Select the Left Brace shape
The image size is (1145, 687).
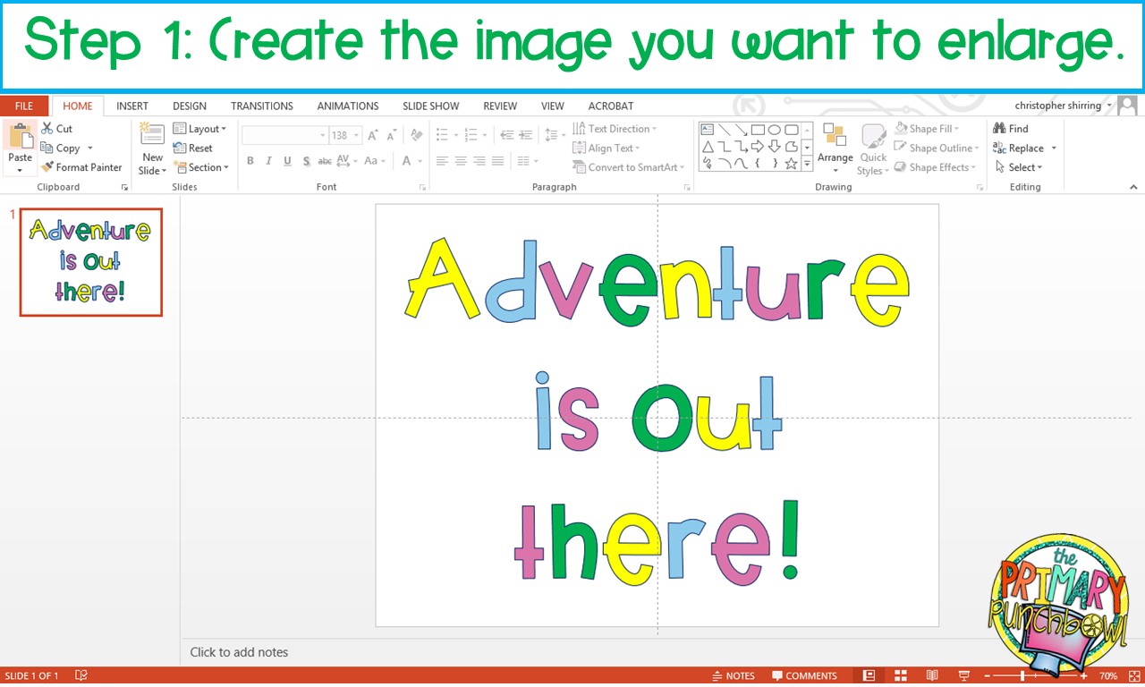point(758,164)
